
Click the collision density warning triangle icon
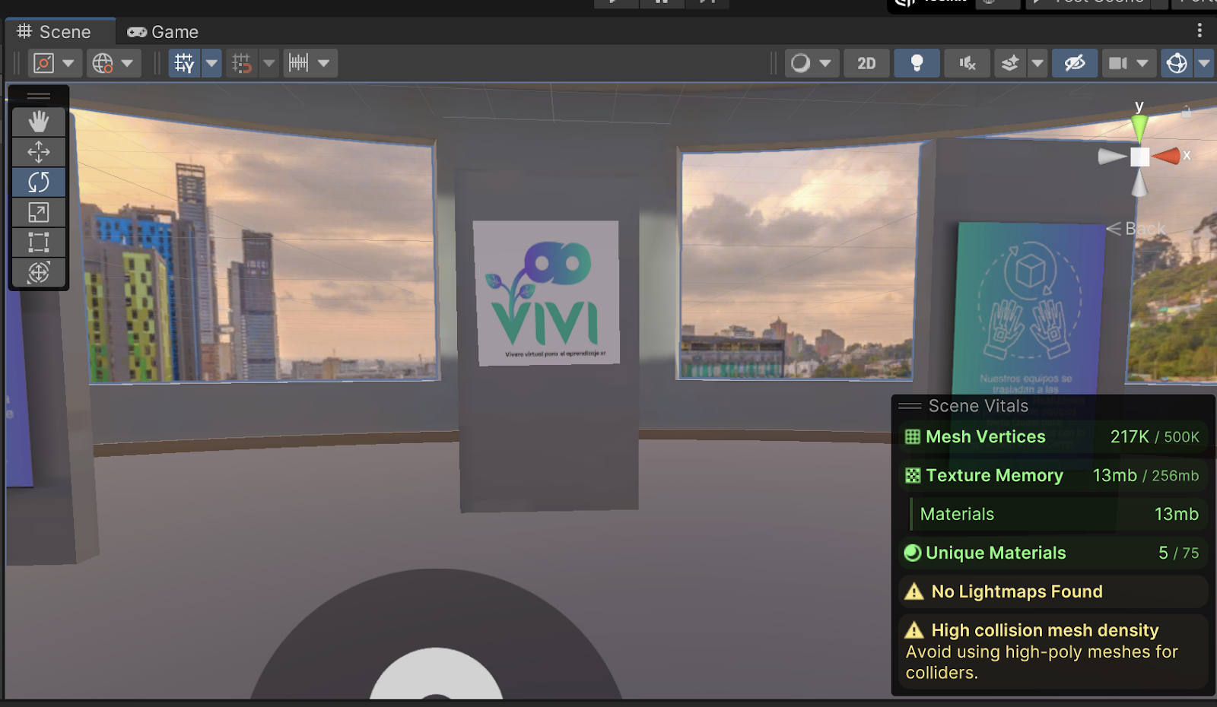point(914,630)
